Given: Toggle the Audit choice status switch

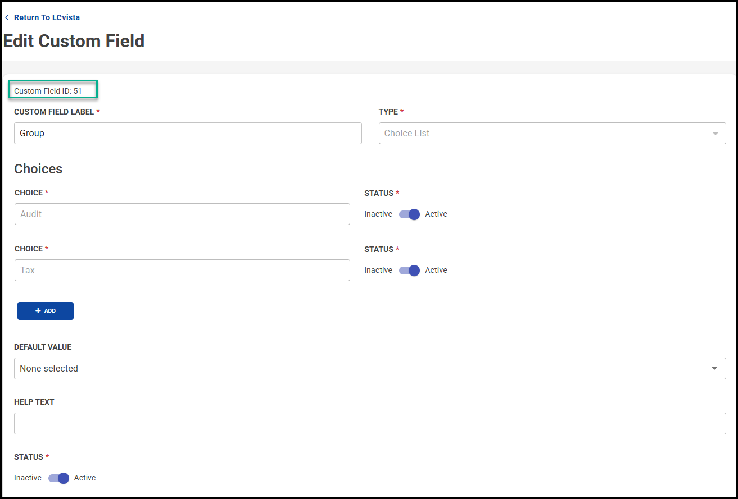Looking at the screenshot, I should click(x=409, y=214).
